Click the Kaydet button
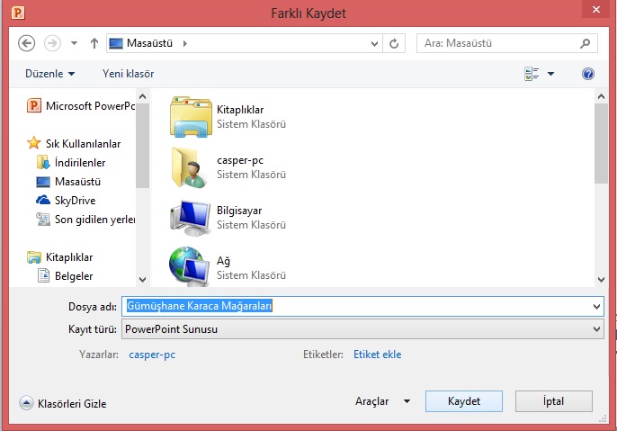617x431 pixels. pyautogui.click(x=464, y=401)
